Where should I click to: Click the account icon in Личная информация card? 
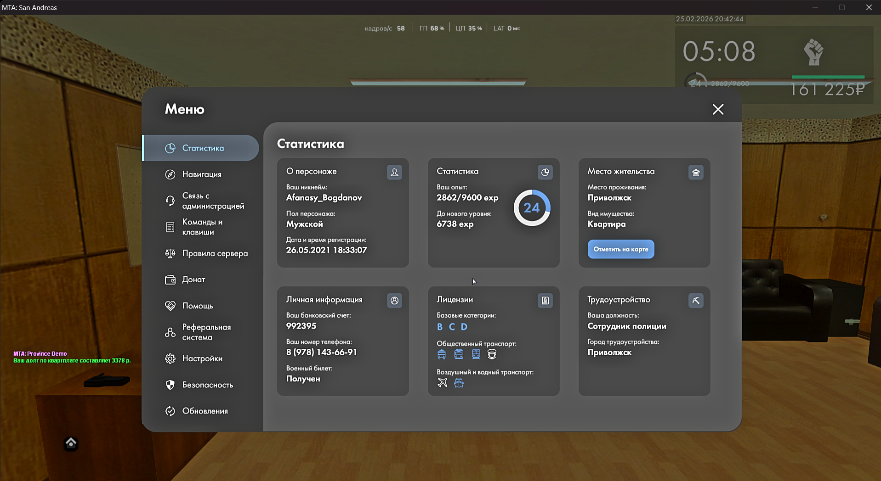coord(394,301)
